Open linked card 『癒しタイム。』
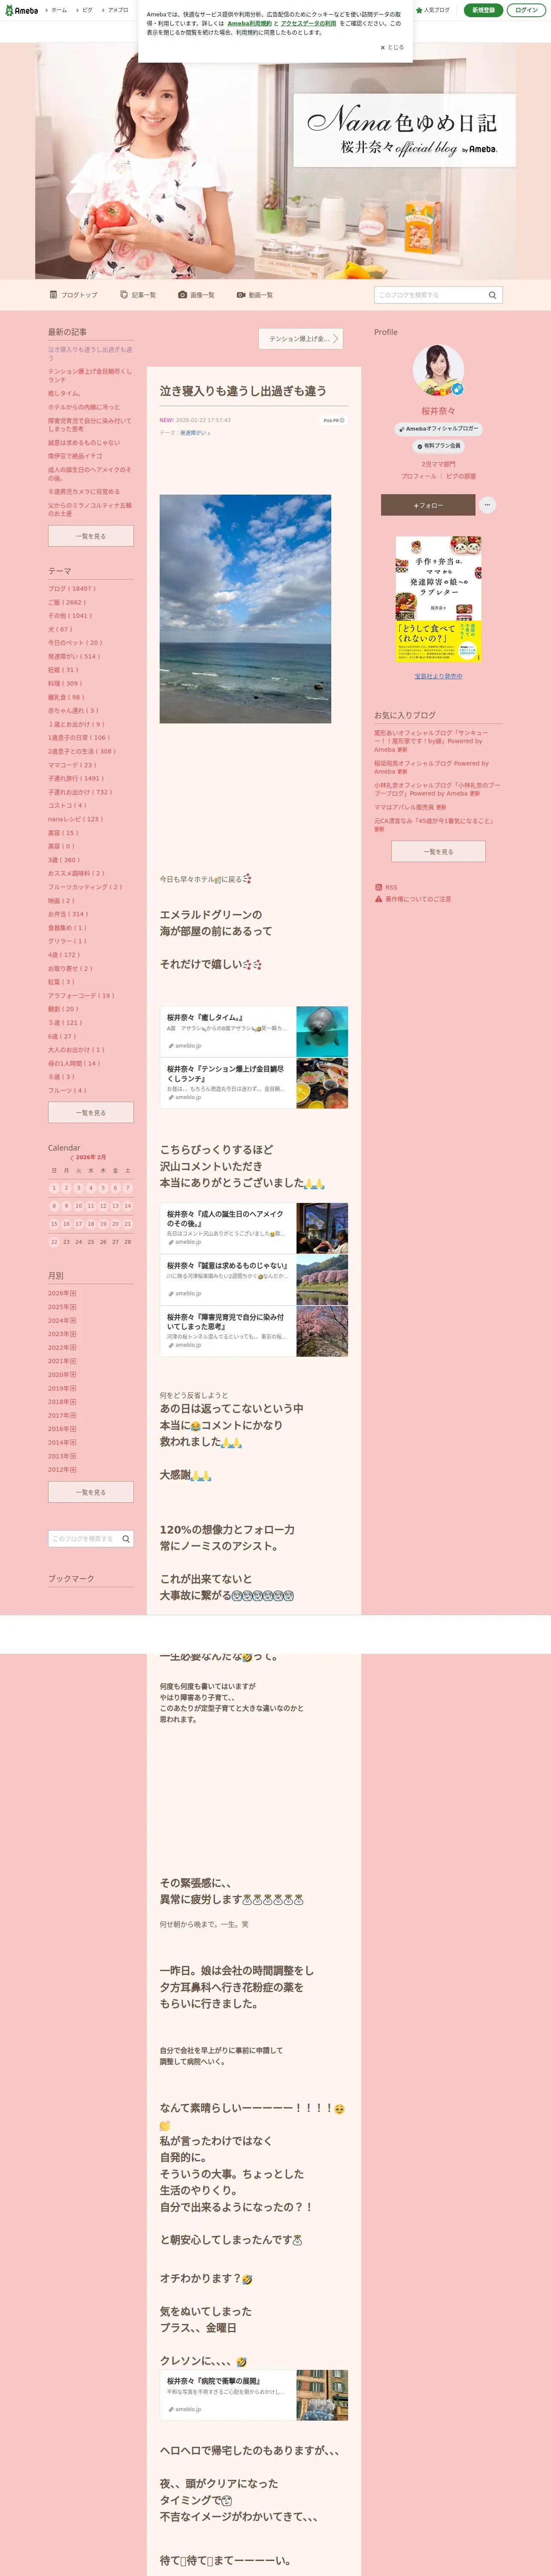This screenshot has width=551, height=2576. (x=254, y=1032)
